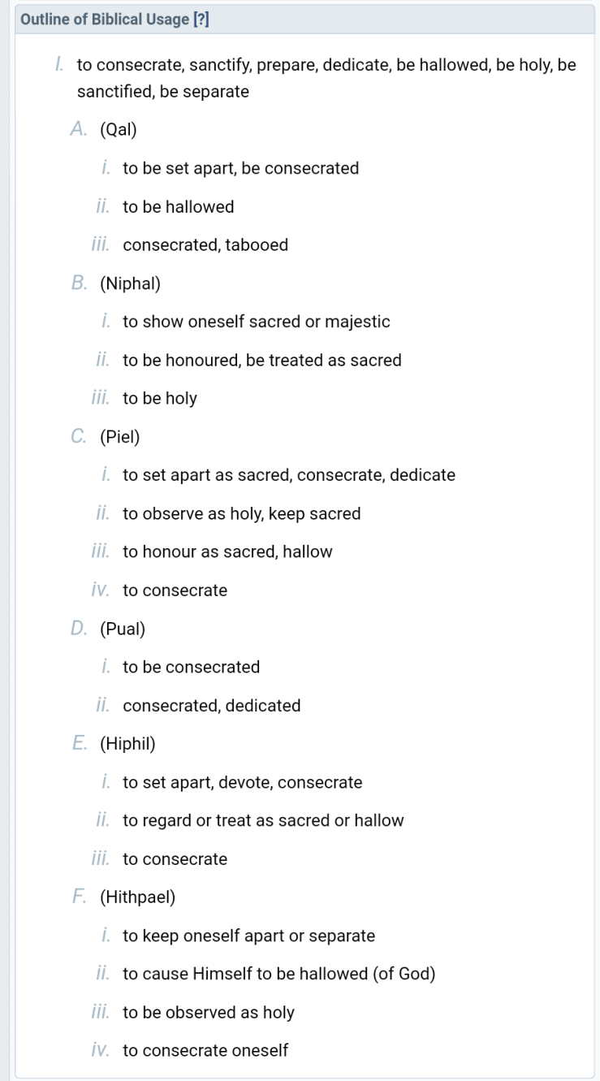Click "to honour as sacred, hallow" line
This screenshot has width=600, height=1081.
click(x=227, y=552)
